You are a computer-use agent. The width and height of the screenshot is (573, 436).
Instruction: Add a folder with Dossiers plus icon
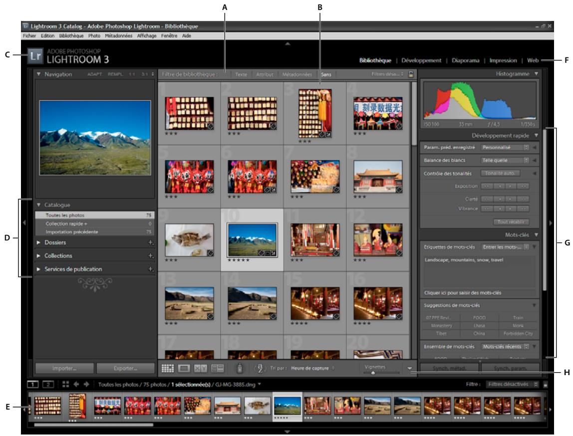tap(151, 242)
